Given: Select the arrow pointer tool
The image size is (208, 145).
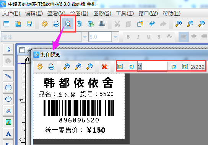Looking at the screenshot, I should [x=8, y=49].
